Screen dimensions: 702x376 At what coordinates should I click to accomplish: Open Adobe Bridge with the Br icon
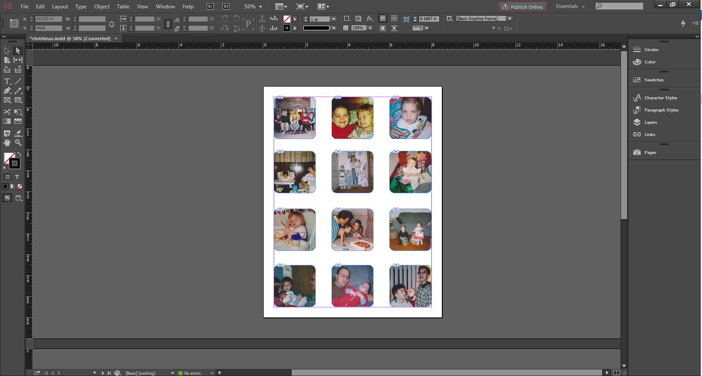(x=210, y=7)
